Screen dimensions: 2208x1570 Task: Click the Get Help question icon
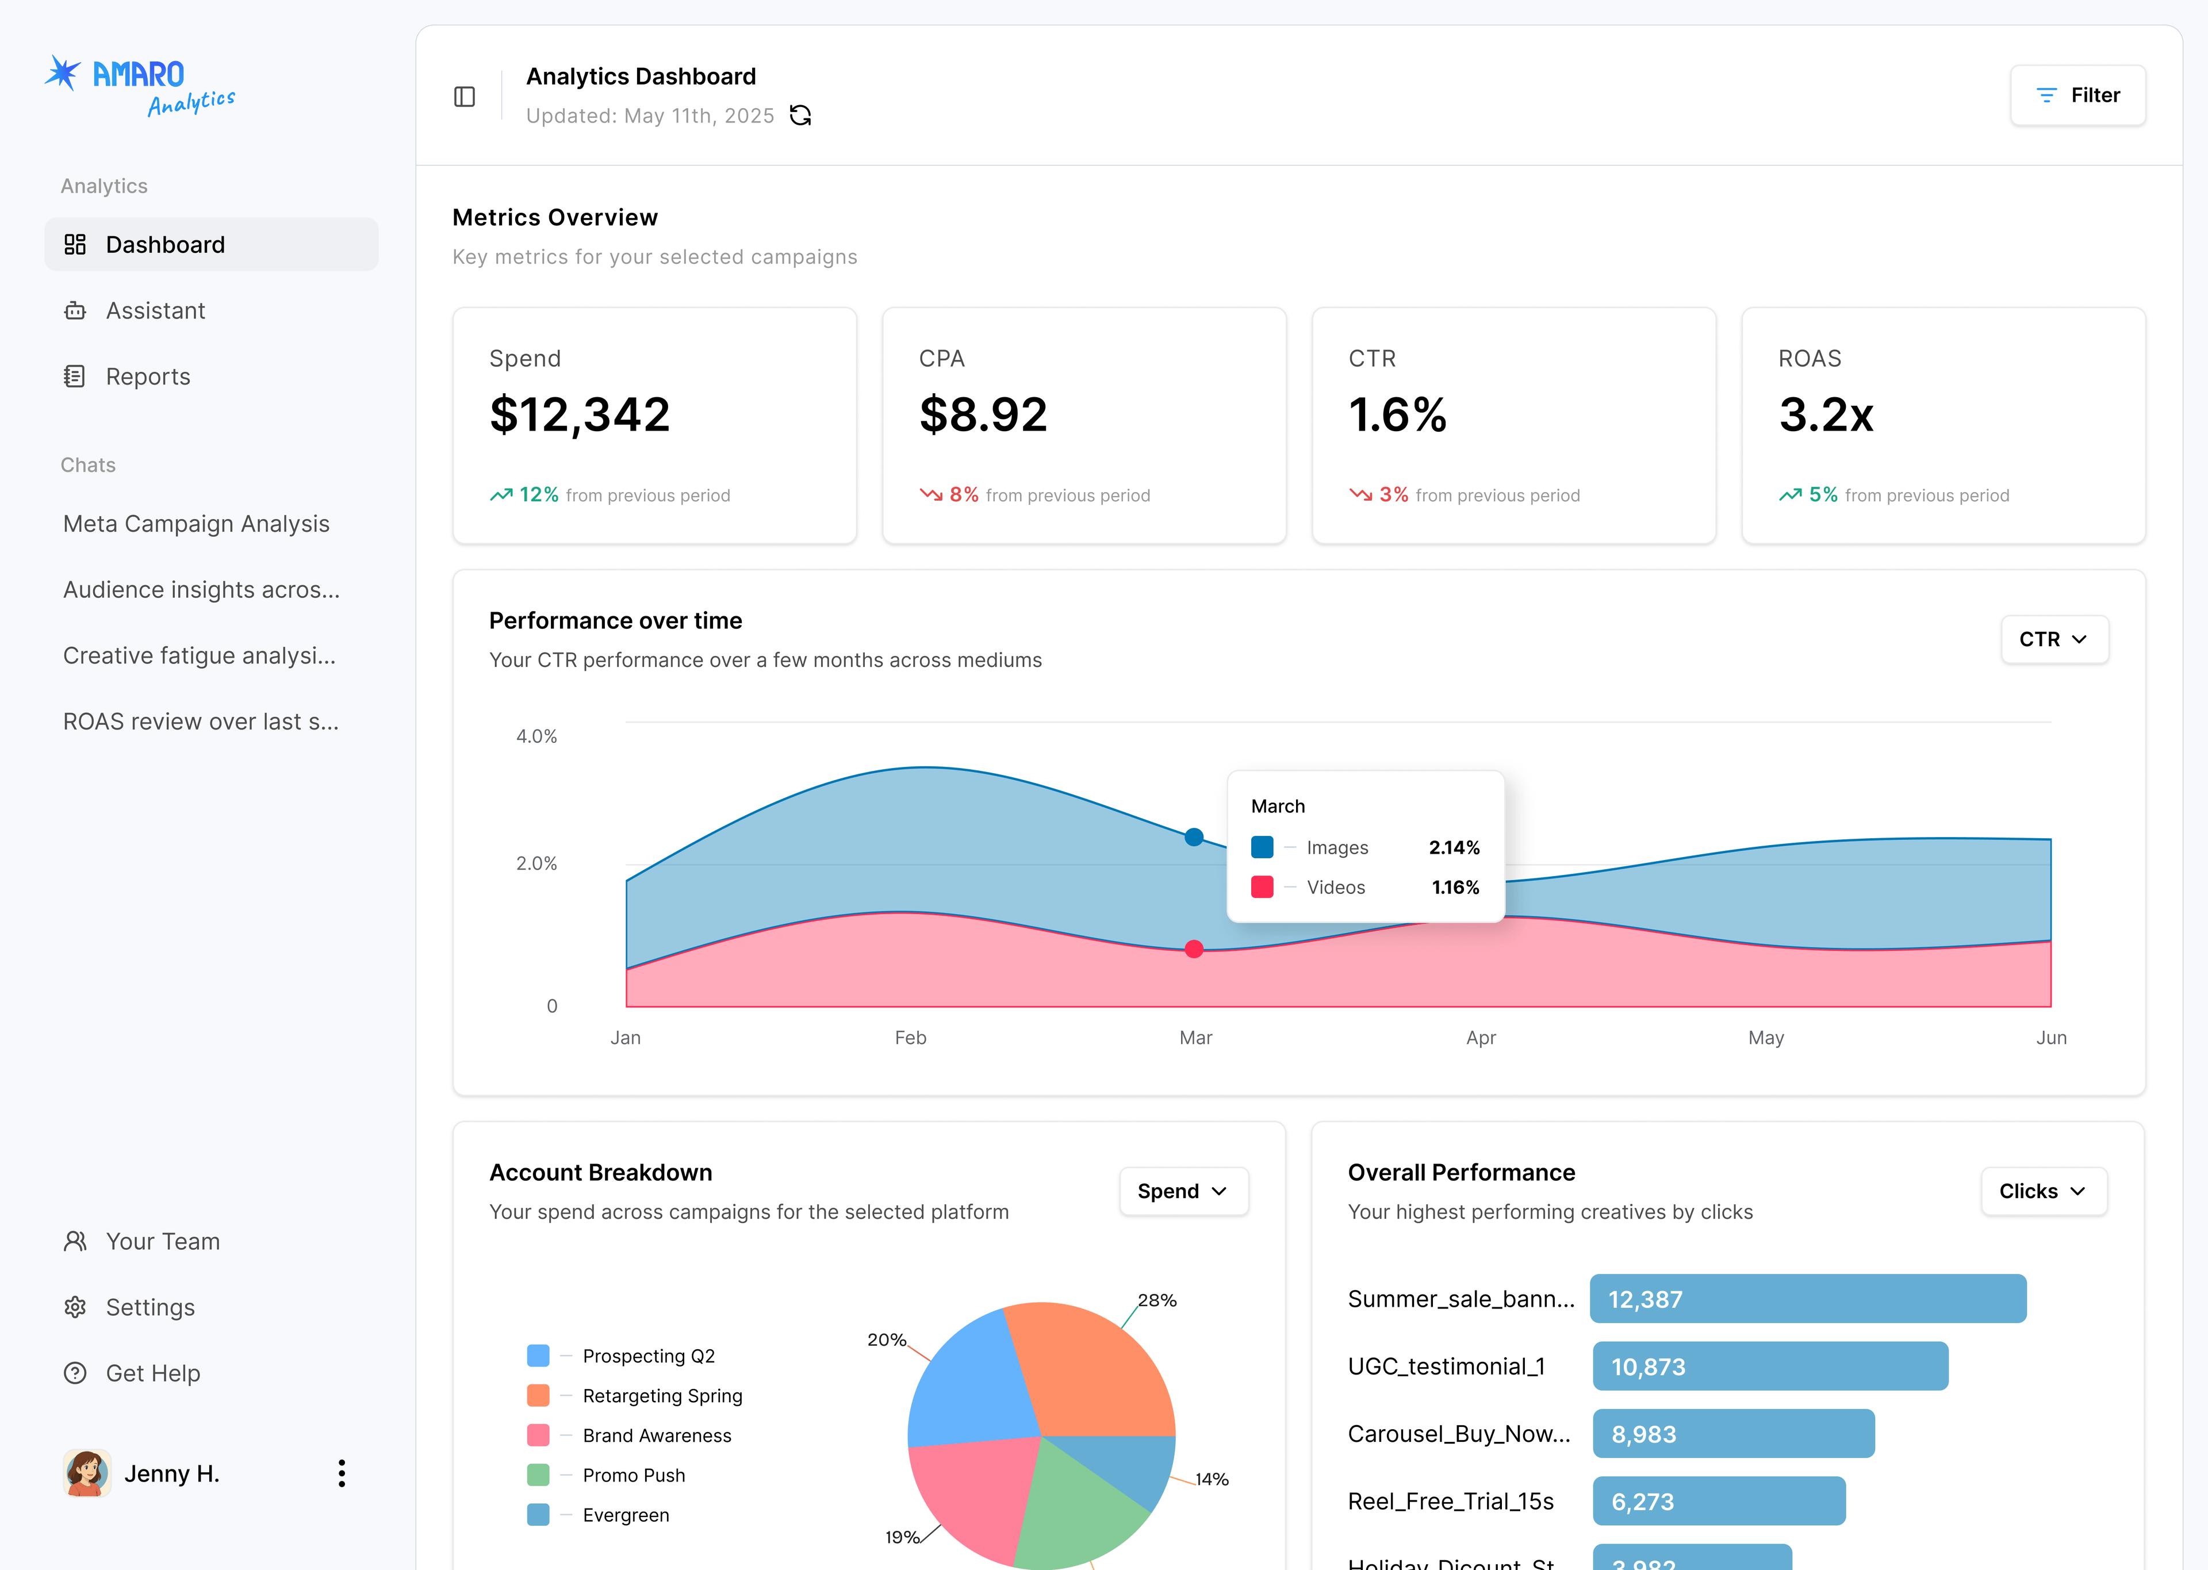click(x=75, y=1373)
